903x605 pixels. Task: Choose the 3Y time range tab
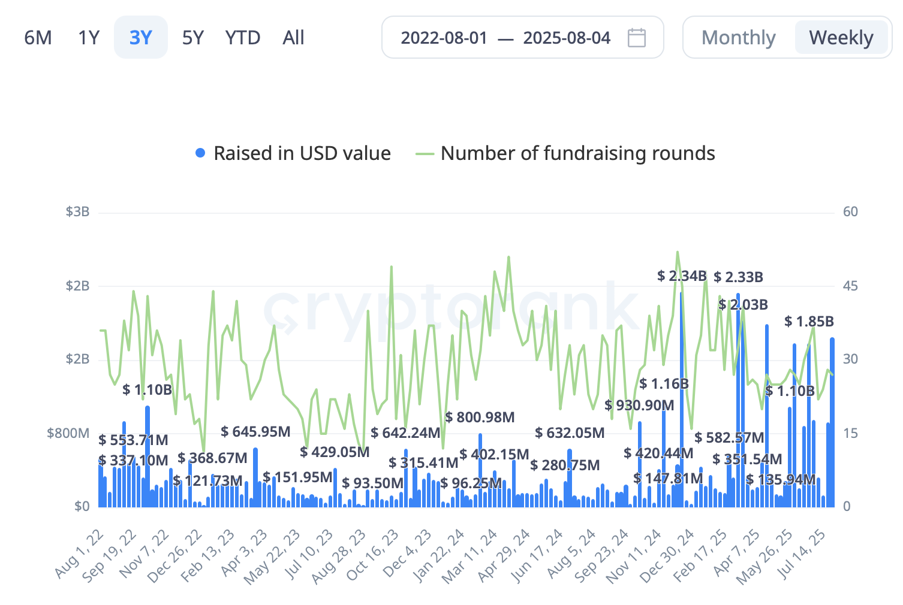141,38
